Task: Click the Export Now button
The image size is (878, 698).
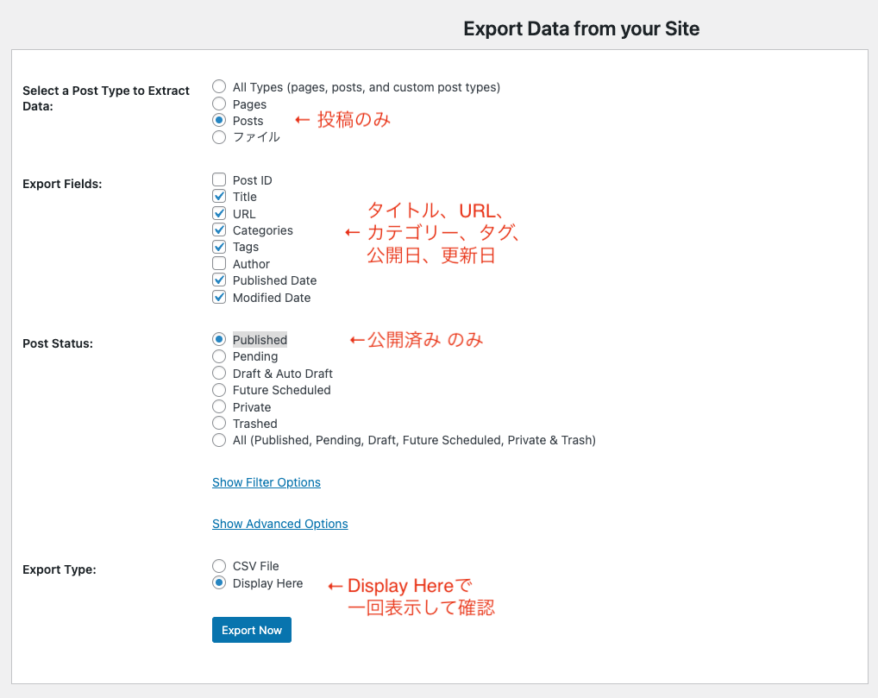Action: (252, 630)
